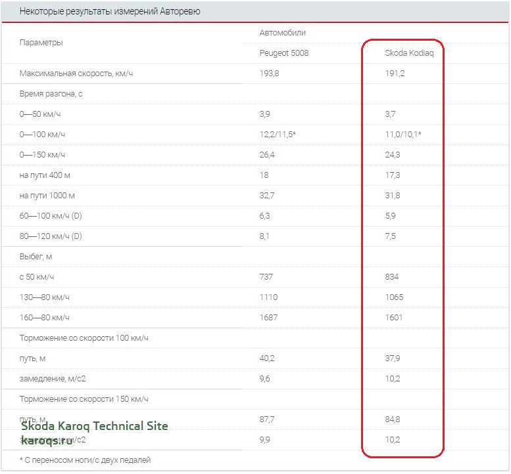Select the value '3,9' for Peugeot

(264, 114)
